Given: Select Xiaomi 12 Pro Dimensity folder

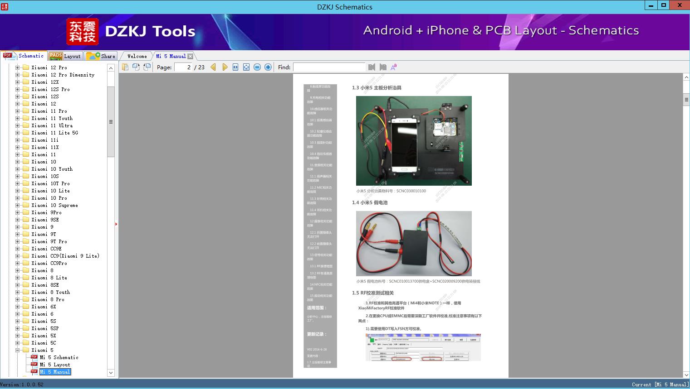Looking at the screenshot, I should (x=63, y=75).
